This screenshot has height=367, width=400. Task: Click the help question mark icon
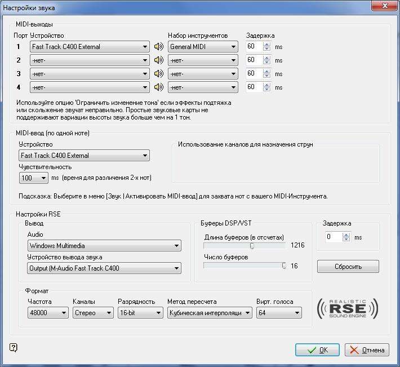tap(14, 348)
